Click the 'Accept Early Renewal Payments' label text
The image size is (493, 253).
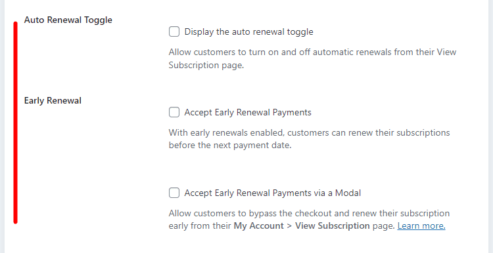tap(248, 112)
